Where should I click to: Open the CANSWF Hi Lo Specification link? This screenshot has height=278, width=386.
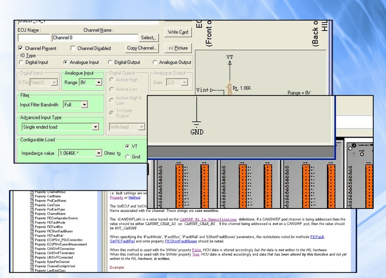pos(208,219)
